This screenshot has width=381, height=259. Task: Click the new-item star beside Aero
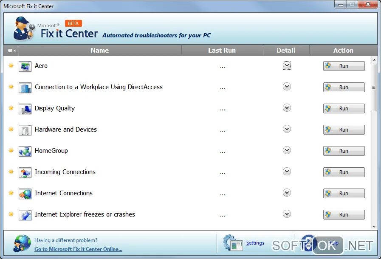(11, 65)
